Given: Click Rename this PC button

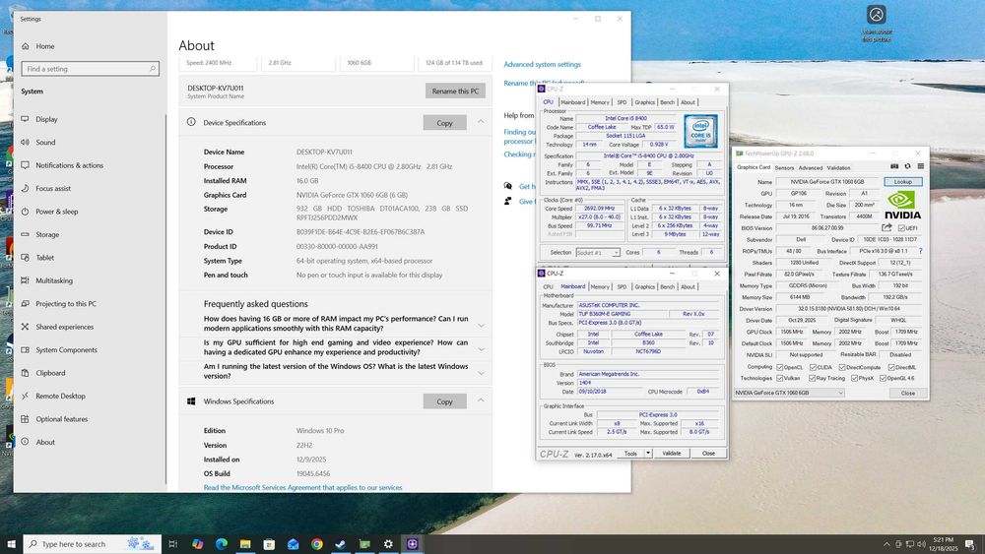Looking at the screenshot, I should [x=455, y=91].
